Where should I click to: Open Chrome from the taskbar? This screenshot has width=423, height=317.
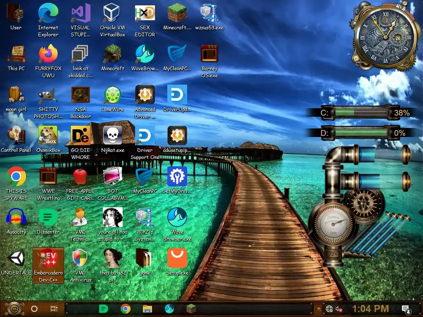pyautogui.click(x=126, y=309)
